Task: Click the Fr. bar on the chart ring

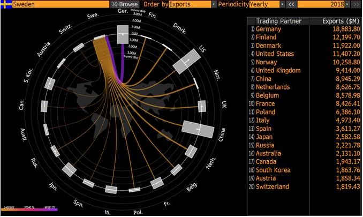Action: (157, 183)
